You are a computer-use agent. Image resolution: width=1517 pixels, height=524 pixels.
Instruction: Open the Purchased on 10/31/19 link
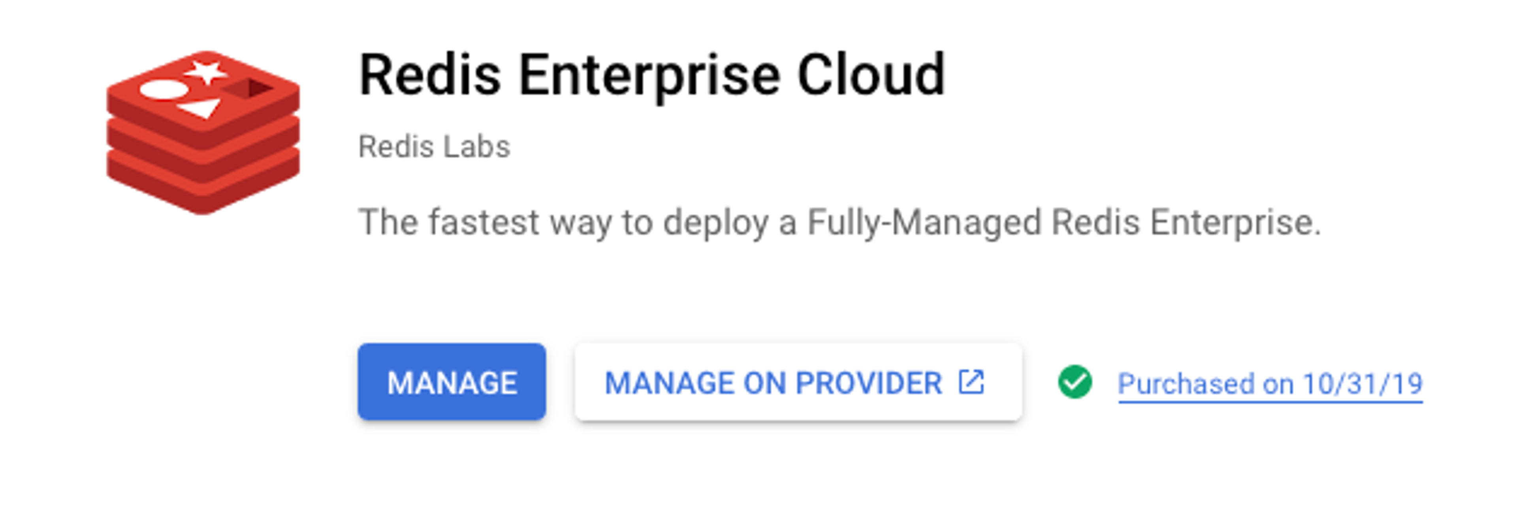click(1270, 385)
